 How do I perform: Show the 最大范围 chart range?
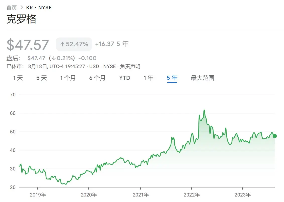202,78
